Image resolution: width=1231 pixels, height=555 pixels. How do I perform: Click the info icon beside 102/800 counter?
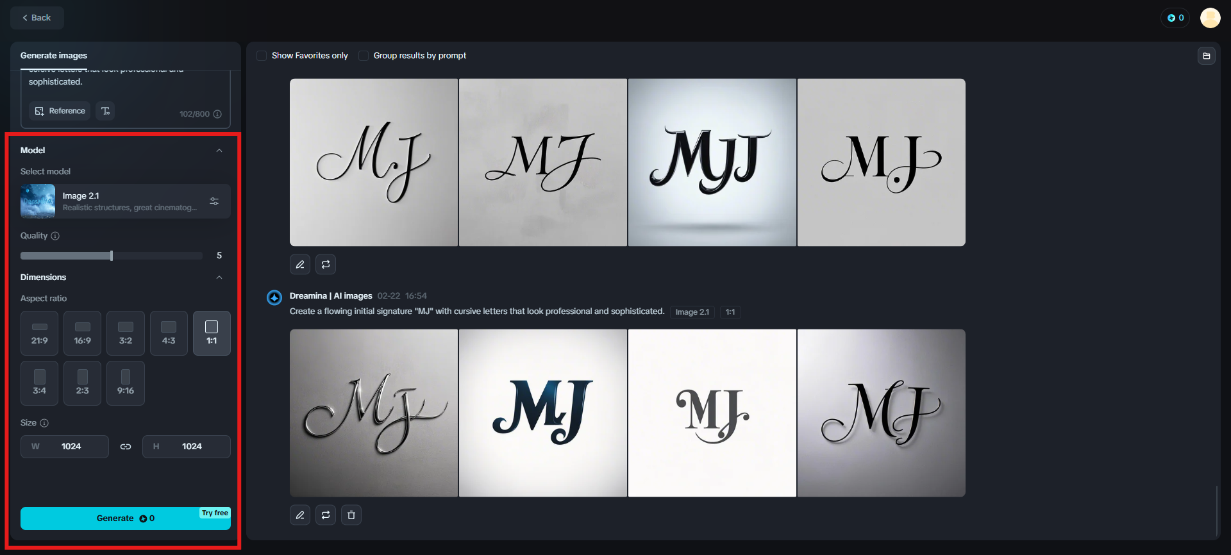point(217,114)
